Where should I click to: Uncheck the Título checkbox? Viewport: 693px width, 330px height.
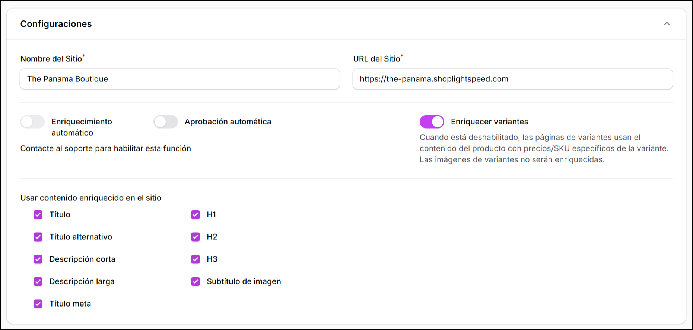point(38,215)
